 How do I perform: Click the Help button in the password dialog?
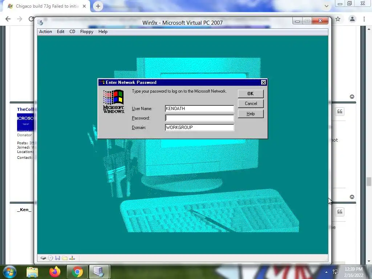(251, 114)
